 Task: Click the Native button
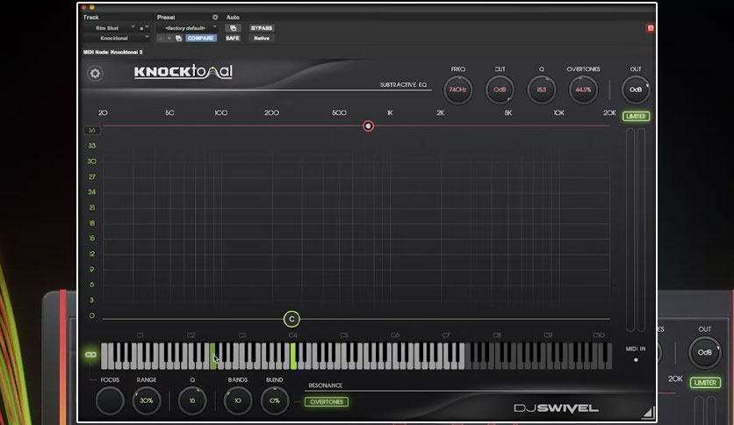(262, 39)
